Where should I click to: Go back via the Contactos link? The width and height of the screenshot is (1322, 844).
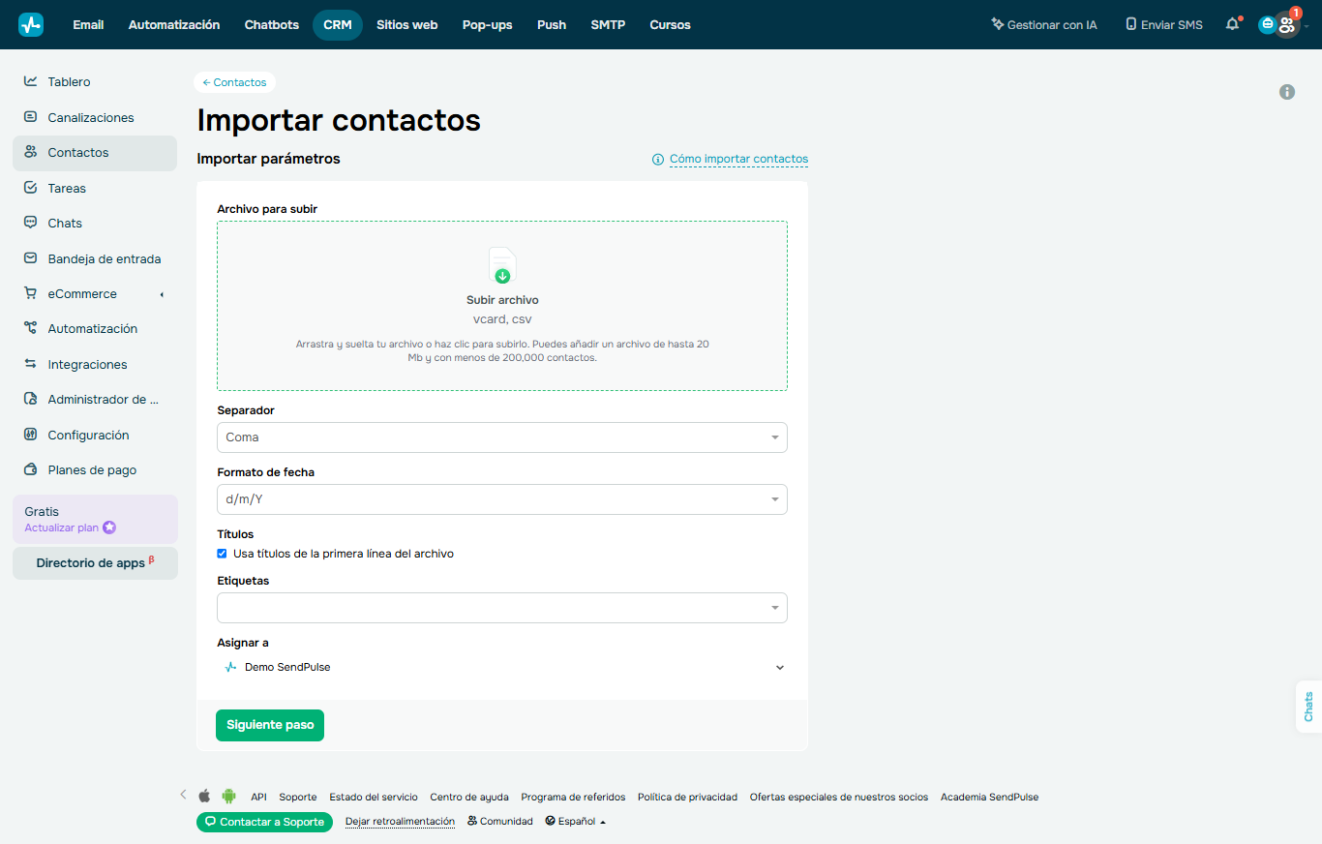click(235, 82)
